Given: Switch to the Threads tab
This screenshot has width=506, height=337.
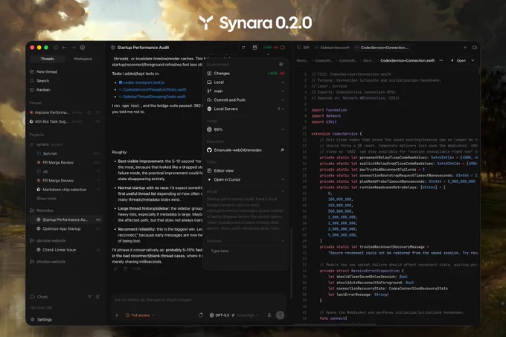Looking at the screenshot, I should pyautogui.click(x=47, y=59).
